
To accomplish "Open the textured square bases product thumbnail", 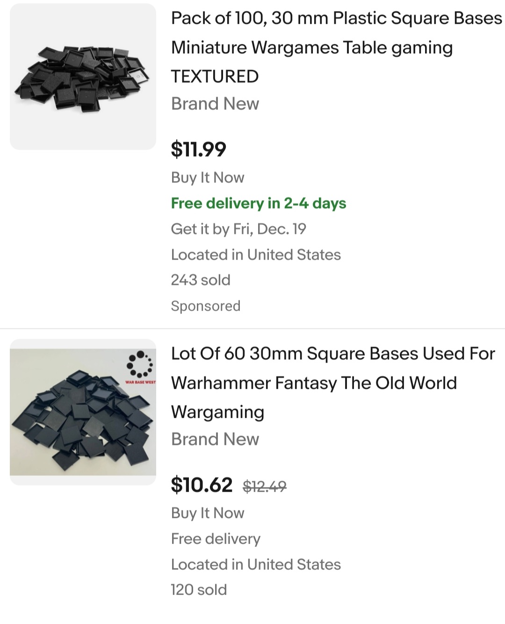I will point(83,77).
